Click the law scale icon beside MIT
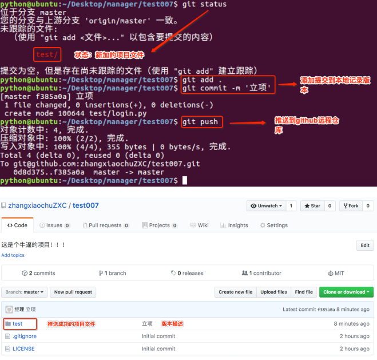The width and height of the screenshot is (377, 360). [x=331, y=273]
